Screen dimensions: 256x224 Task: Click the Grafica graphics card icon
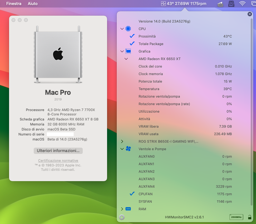[128, 51]
